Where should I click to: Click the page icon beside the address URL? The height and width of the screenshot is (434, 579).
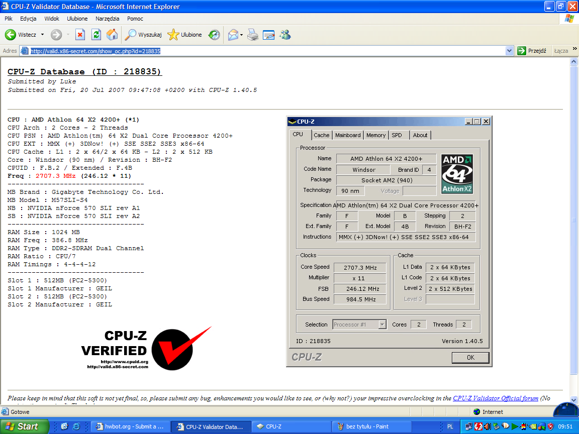[24, 51]
